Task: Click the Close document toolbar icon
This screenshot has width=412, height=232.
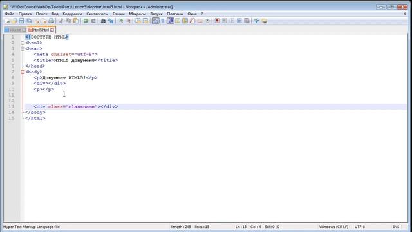Action: coord(37,21)
